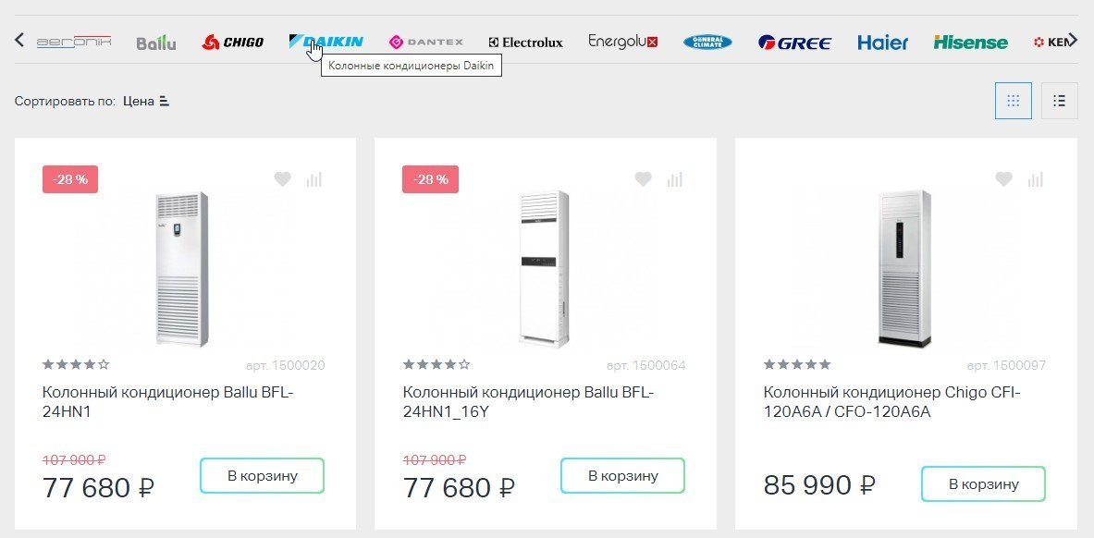Screen dimensions: 1094x538
Task: Change sort order by price
Action: 146,101
